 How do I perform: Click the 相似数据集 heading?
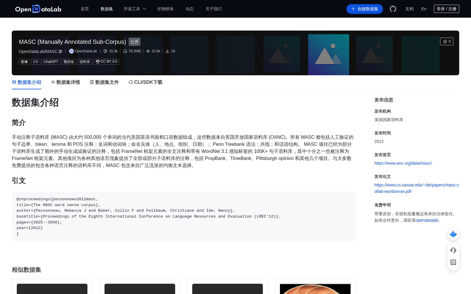point(26,270)
